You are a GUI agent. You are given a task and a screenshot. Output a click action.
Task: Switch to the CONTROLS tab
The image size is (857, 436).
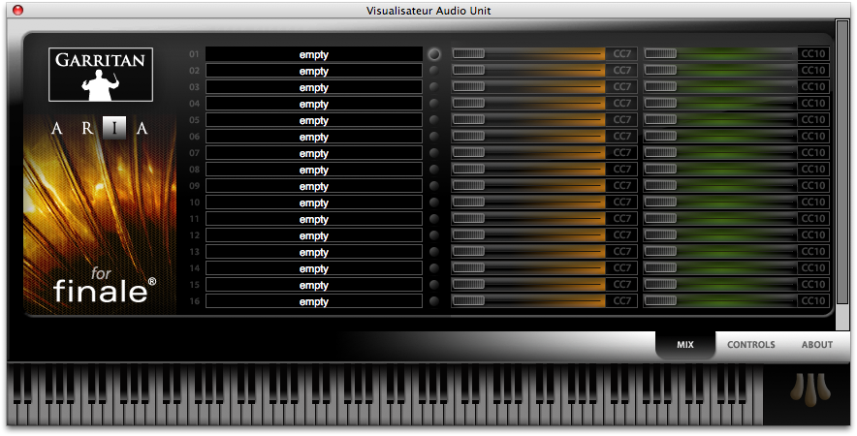pyautogui.click(x=750, y=345)
